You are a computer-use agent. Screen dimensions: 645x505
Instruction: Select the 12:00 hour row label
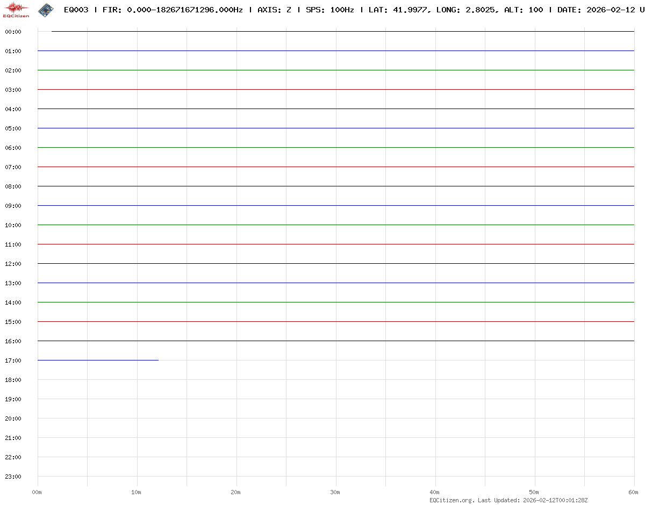click(13, 264)
